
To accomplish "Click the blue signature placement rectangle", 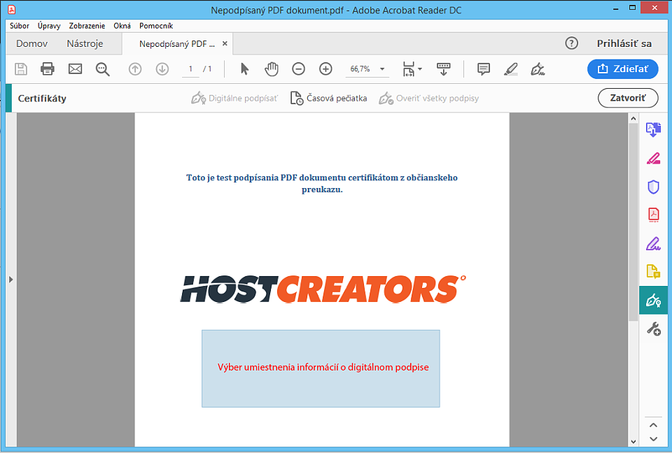I will pos(321,368).
